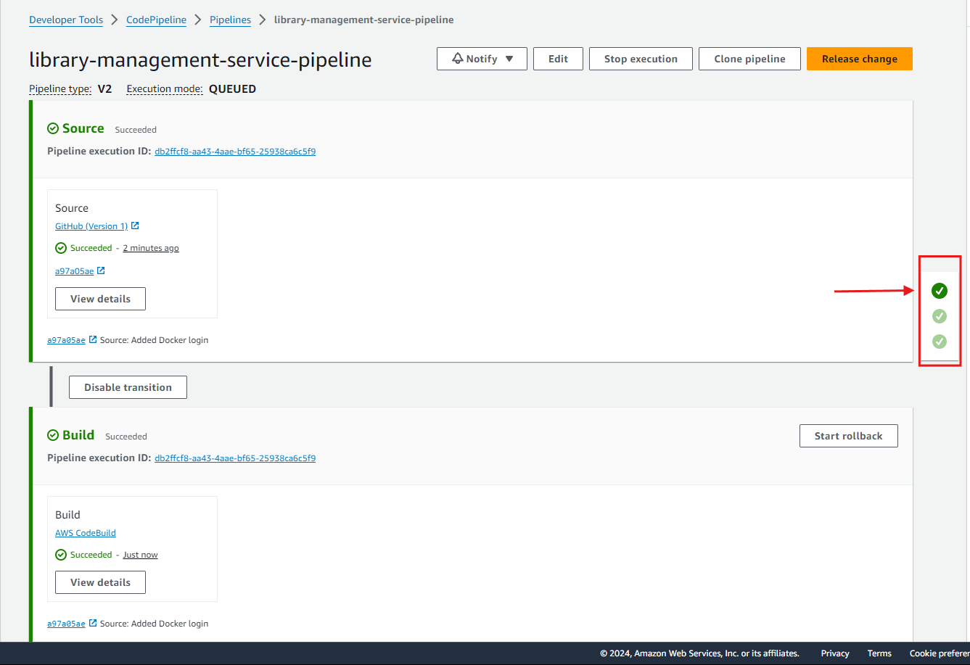This screenshot has width=970, height=665.
Task: Click the bottom light green stage indicator checkmark
Action: pos(940,341)
